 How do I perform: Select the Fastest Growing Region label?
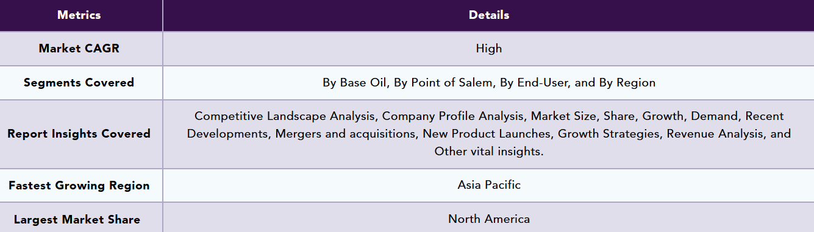(x=79, y=186)
